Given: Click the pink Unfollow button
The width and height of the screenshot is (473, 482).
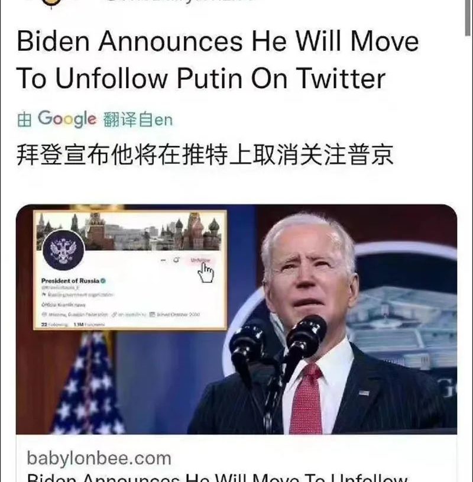Looking at the screenshot, I should pos(200,260).
